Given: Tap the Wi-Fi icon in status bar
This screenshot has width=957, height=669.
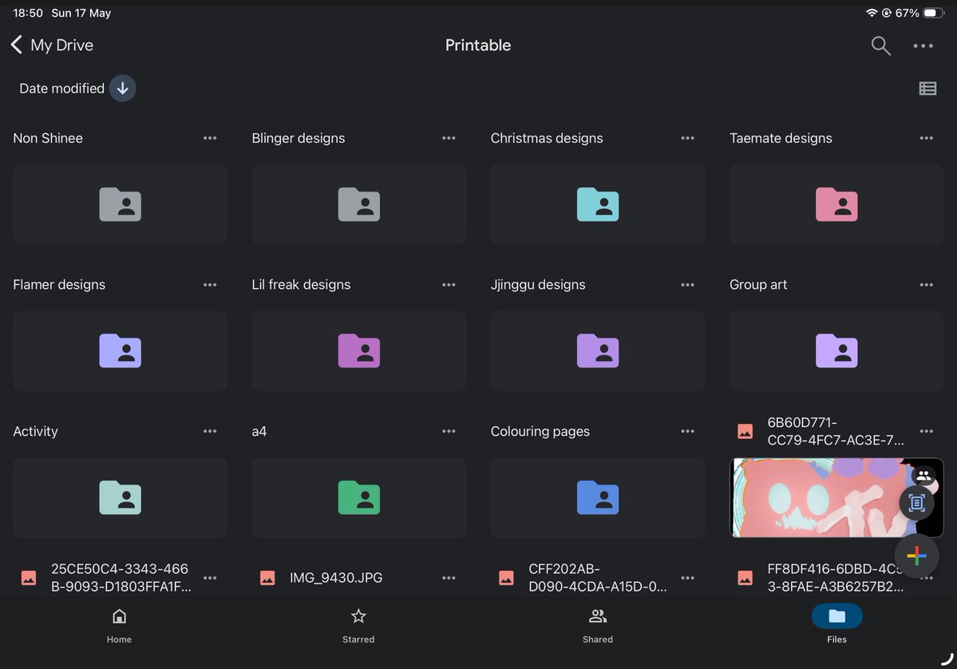Looking at the screenshot, I should (x=871, y=13).
